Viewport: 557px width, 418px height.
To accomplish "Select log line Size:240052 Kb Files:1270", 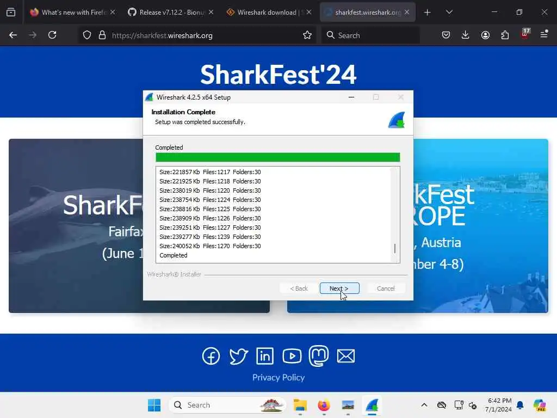I will (x=210, y=246).
